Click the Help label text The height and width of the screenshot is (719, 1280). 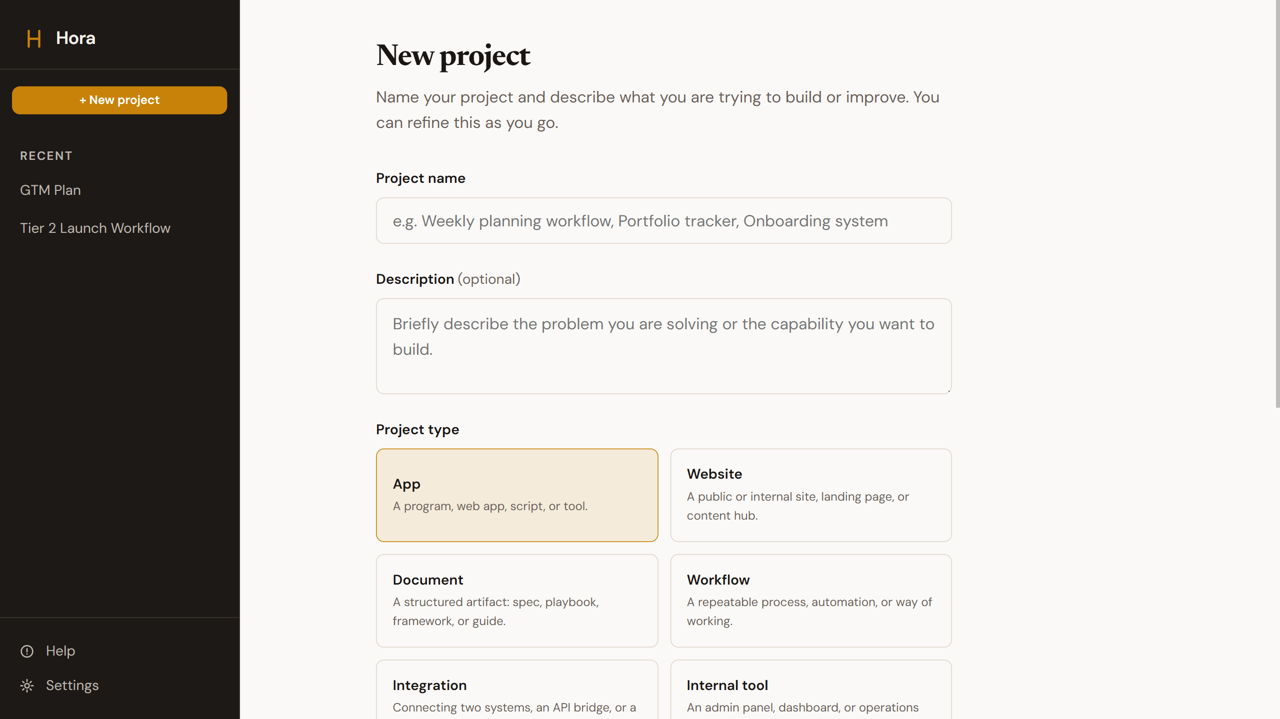pos(61,651)
